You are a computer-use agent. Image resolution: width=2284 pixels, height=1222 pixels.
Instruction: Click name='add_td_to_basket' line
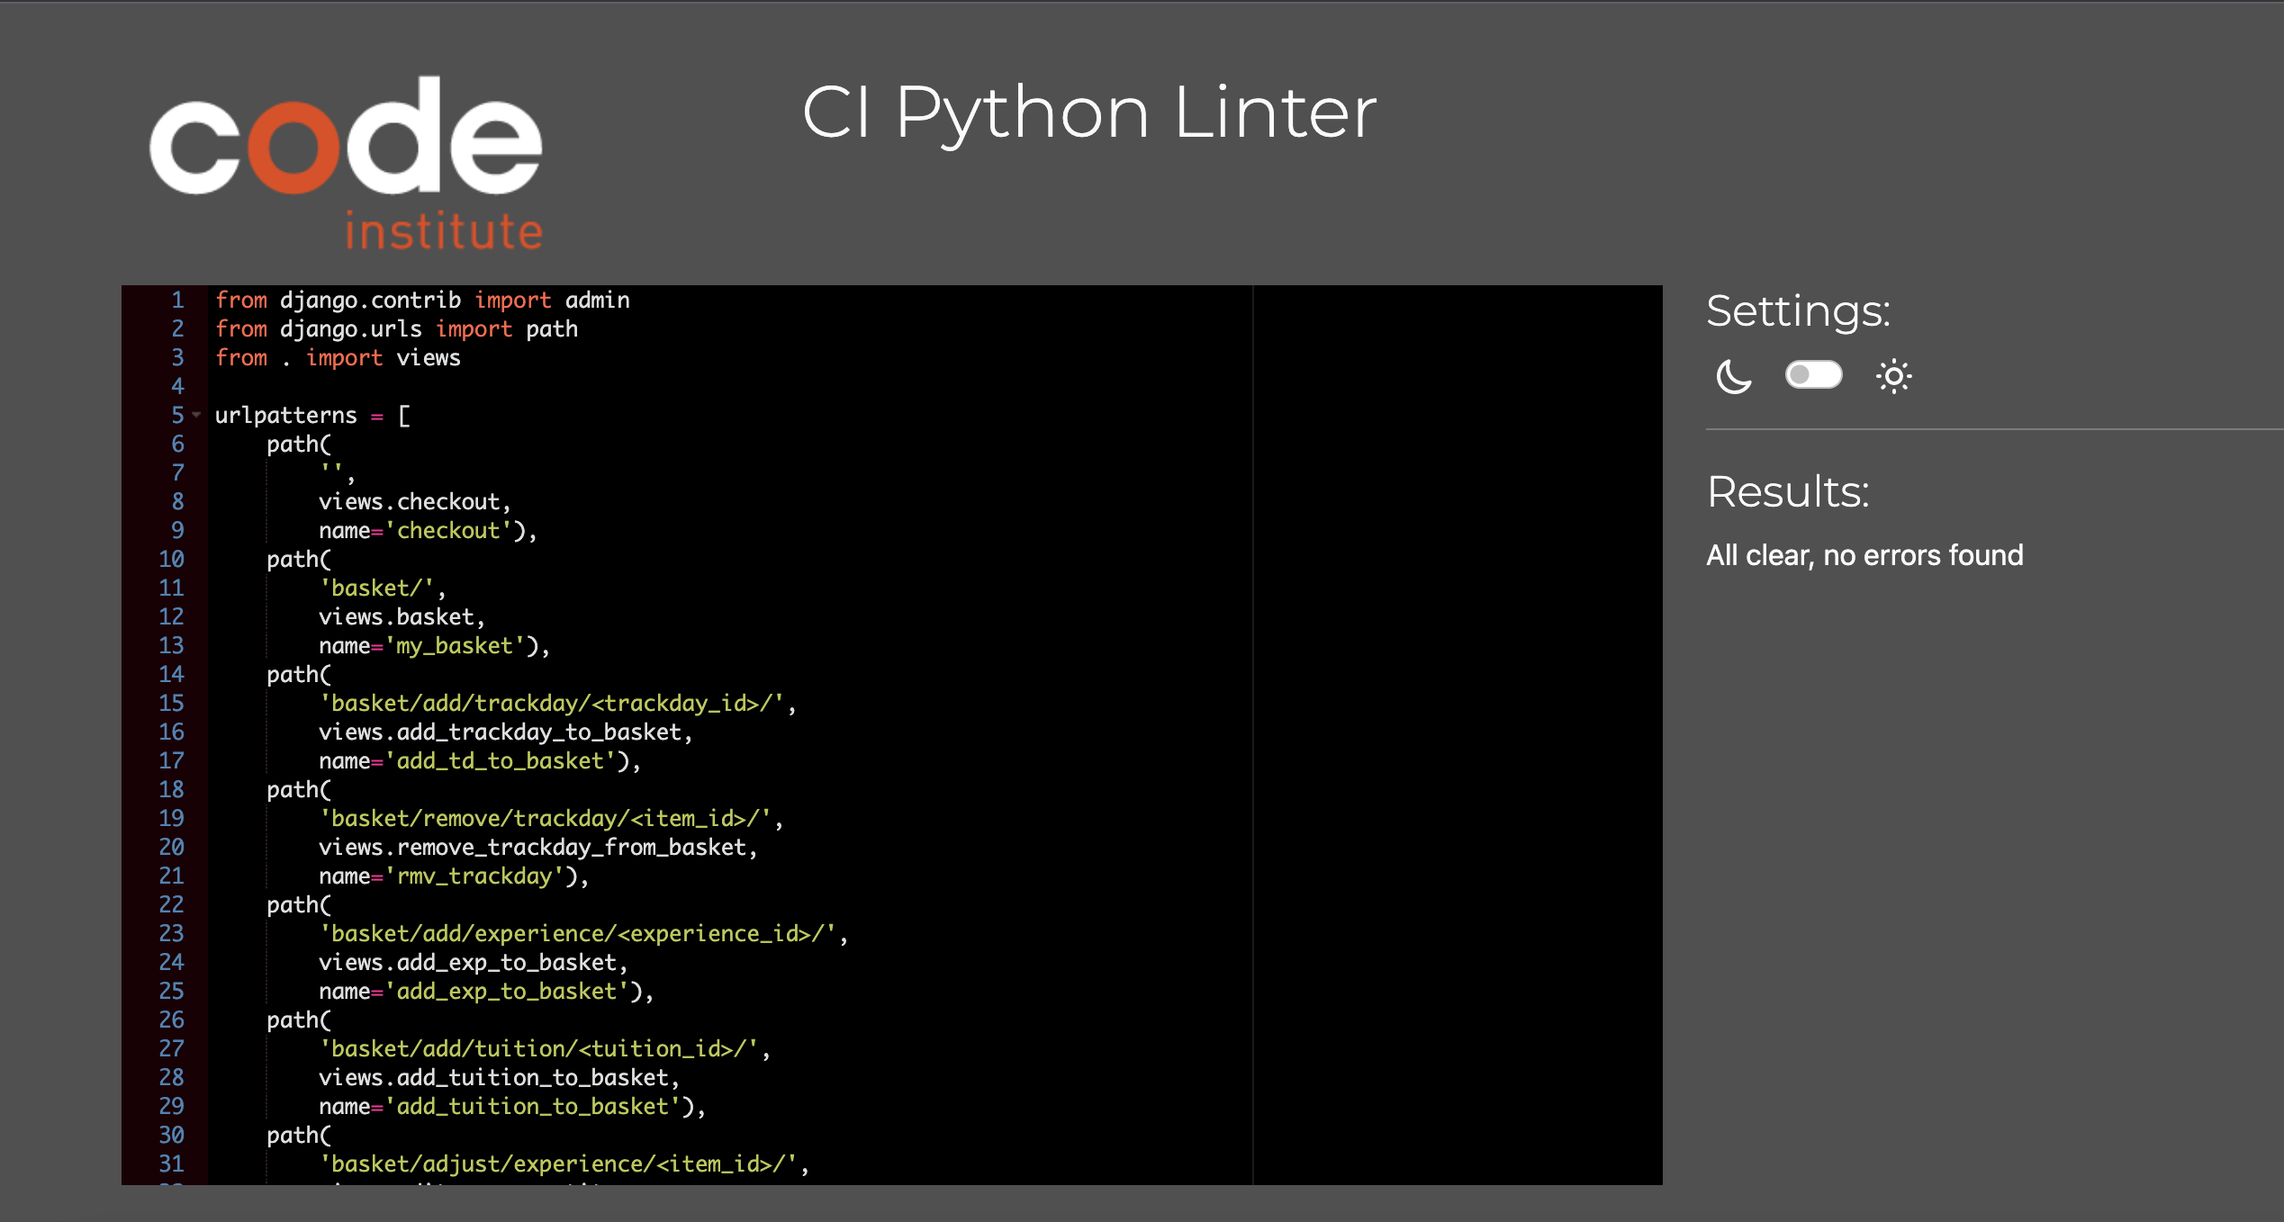pos(480,760)
